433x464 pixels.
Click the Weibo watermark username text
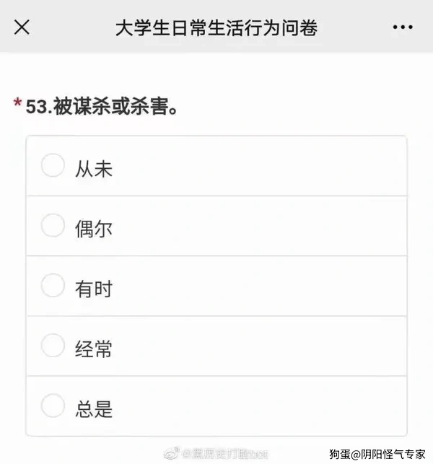point(225,454)
